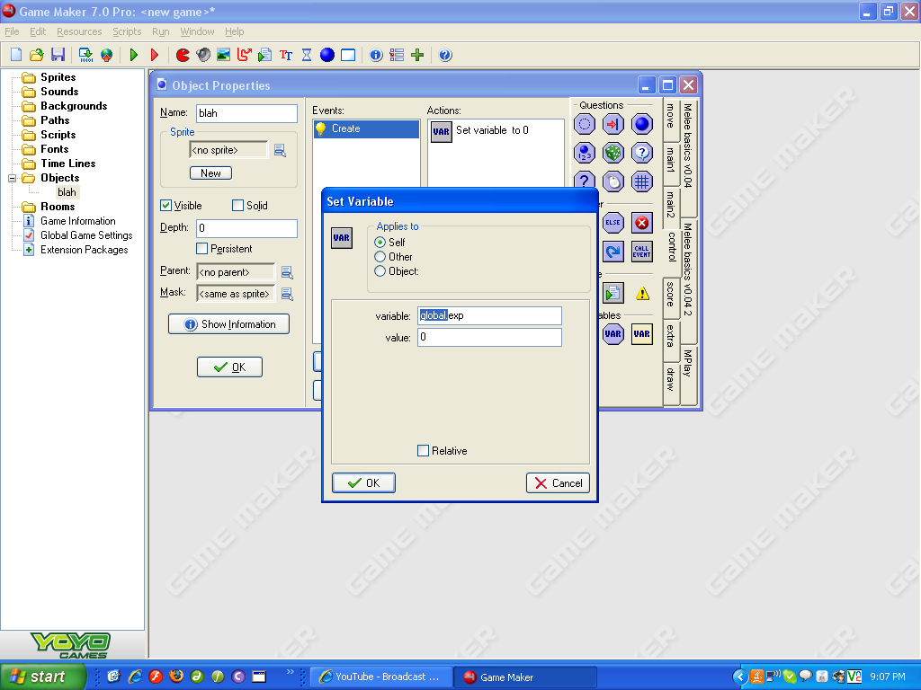Open the Parent object selection menu
921x690 pixels.
tap(287, 271)
